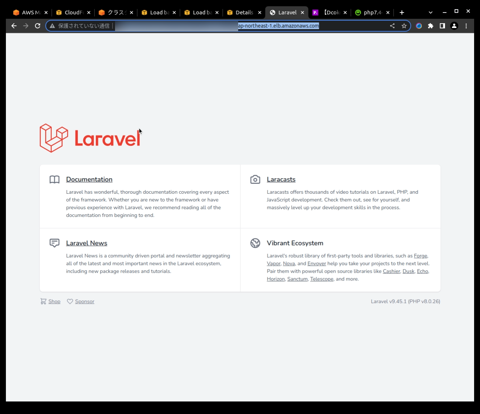This screenshot has width=480, height=414.
Task: Click the browser back arrow icon
Action: pos(14,26)
